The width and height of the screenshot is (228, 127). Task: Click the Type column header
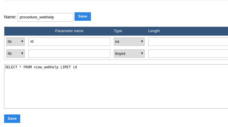118,31
